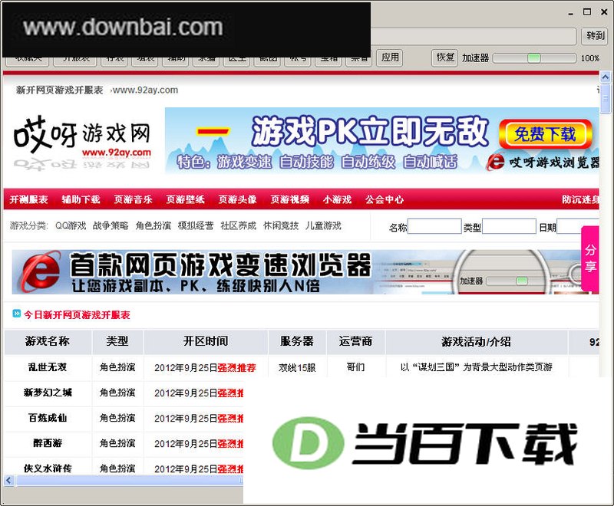The image size is (614, 506).
Task: Filter by 休闲竞技 category
Action: 281,225
